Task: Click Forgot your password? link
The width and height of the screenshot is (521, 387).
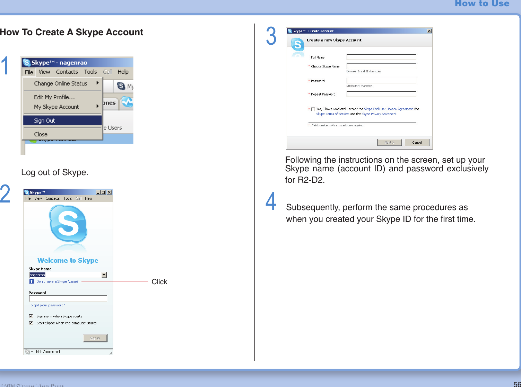Action: [x=46, y=305]
